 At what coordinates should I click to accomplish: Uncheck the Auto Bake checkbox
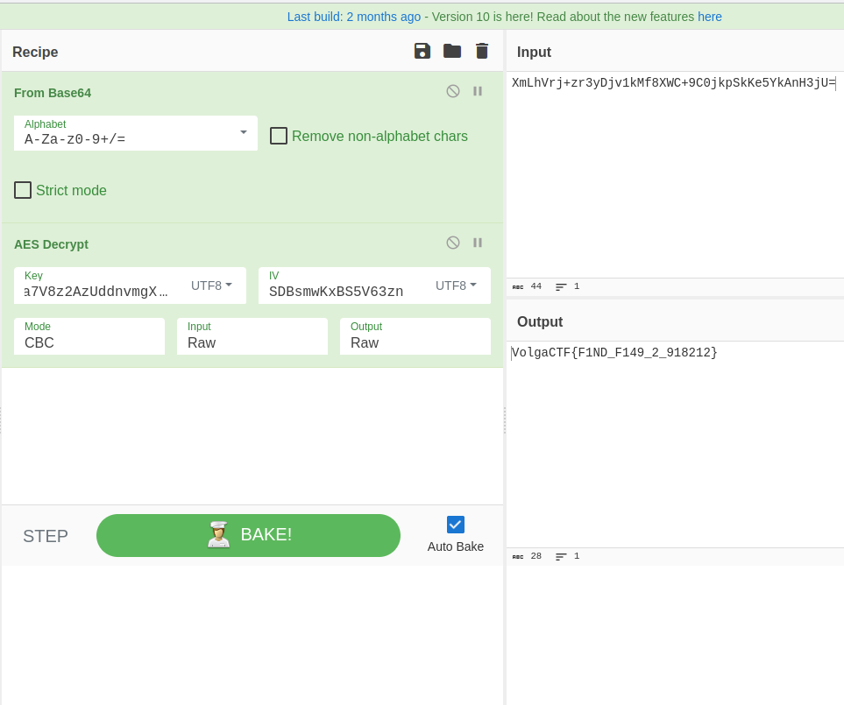[456, 525]
